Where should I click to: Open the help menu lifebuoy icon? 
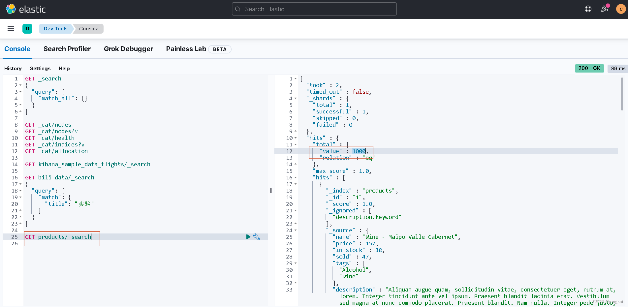(588, 9)
